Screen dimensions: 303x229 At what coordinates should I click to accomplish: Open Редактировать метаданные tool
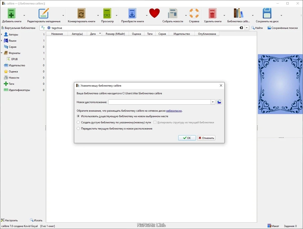(44, 13)
